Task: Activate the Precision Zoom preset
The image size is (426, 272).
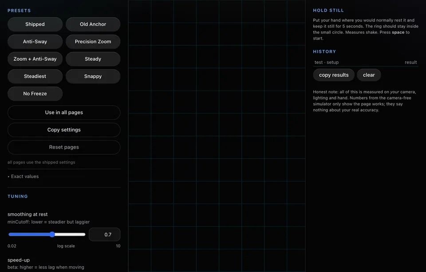Action: (93, 42)
